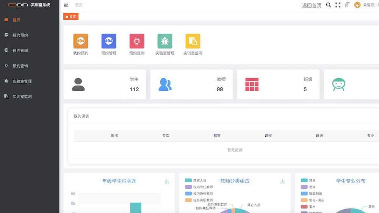The height and width of the screenshot is (213, 379).
Task: Click the red 预约查询 android icon
Action: (137, 41)
